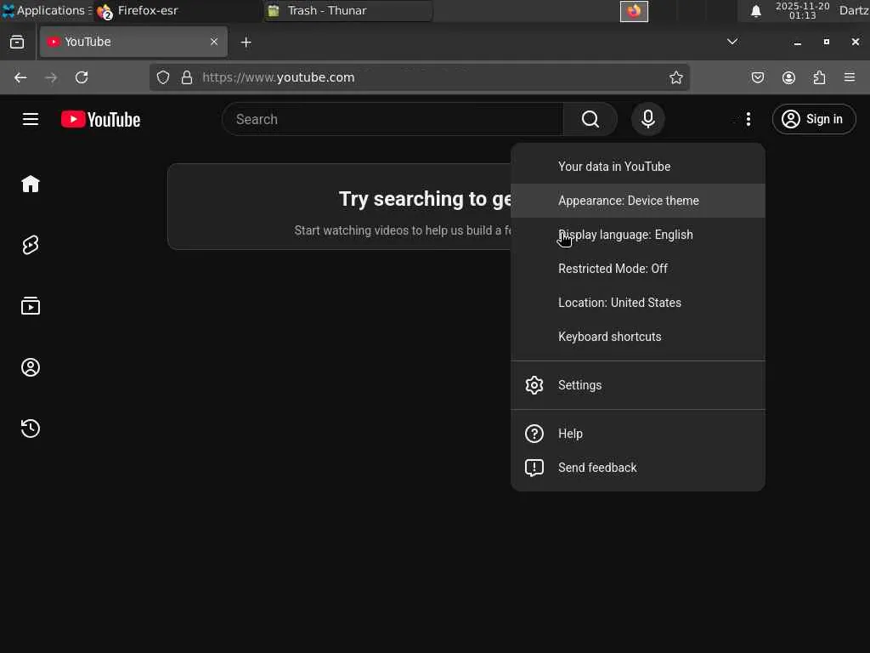Click the Firefox URL address bar
Viewport: 870px width, 653px height.
[420, 77]
